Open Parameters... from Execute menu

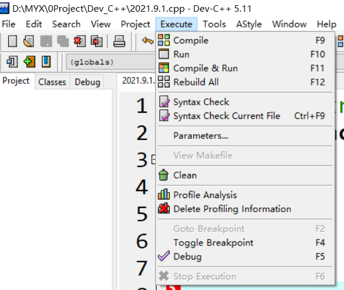(x=245, y=135)
